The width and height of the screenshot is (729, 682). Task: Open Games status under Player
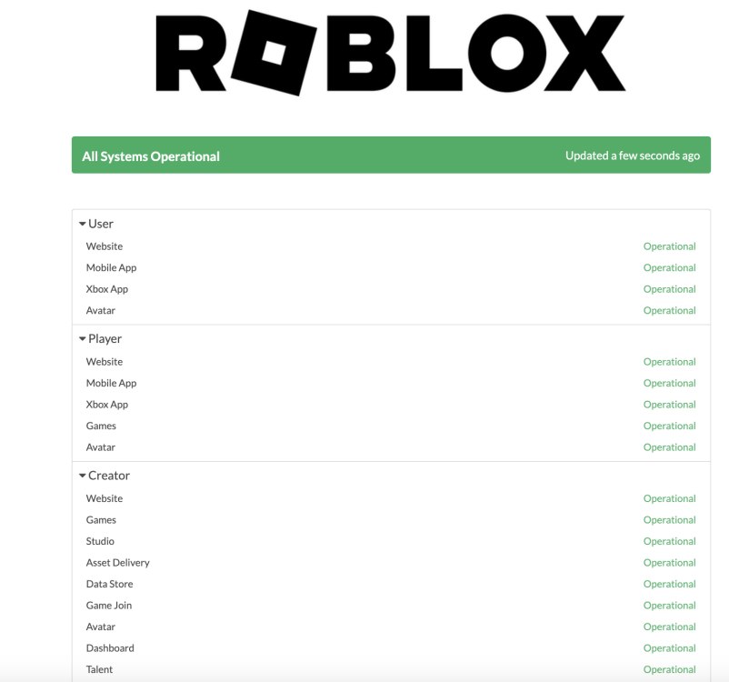coord(102,426)
